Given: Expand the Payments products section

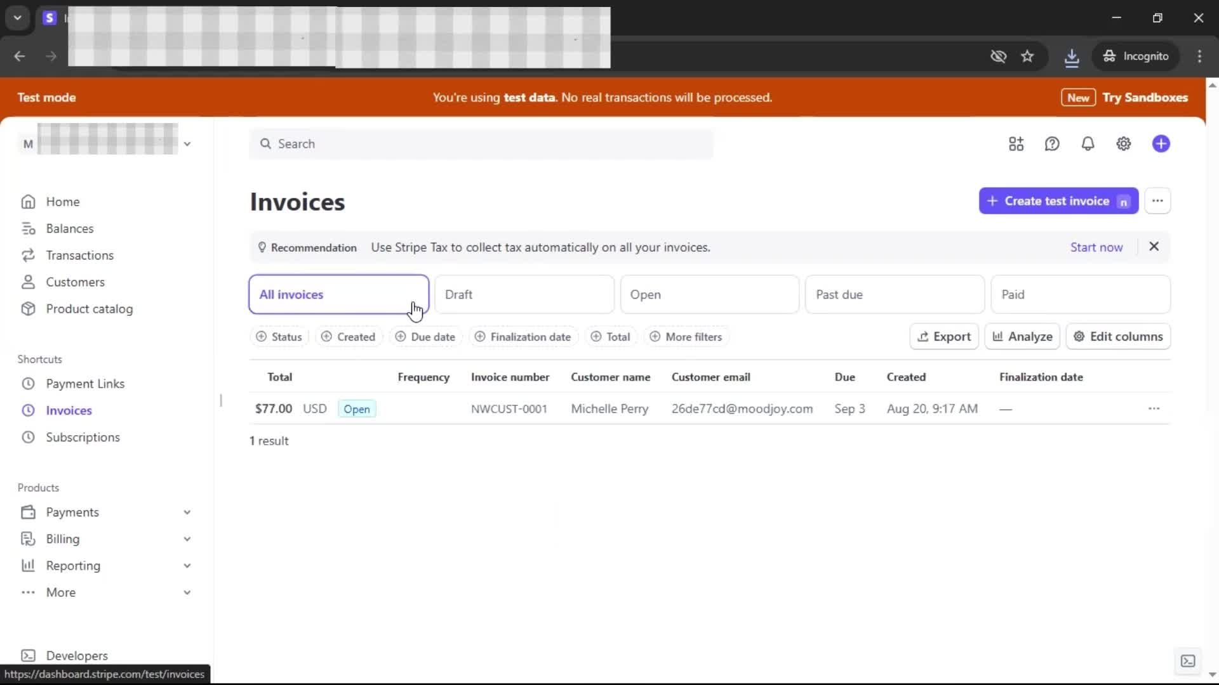Looking at the screenshot, I should (187, 512).
